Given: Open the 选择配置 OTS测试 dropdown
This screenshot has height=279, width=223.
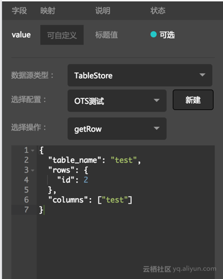Looking at the screenshot, I should [x=117, y=101].
